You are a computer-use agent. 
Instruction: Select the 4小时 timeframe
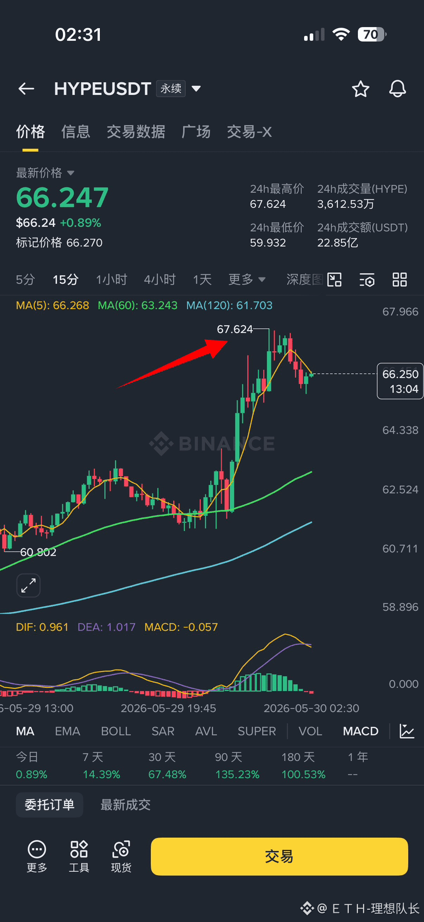pyautogui.click(x=160, y=280)
